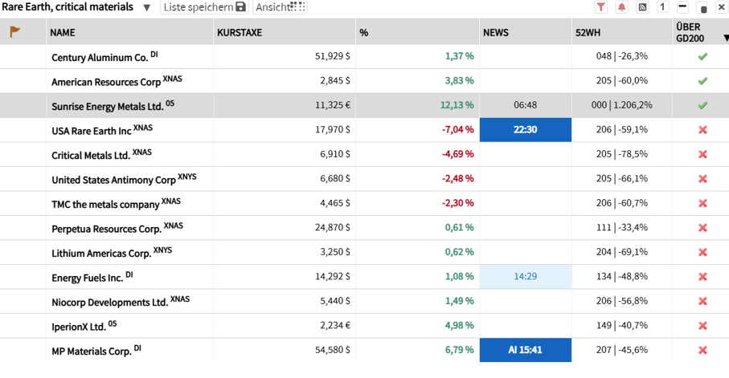Click the orange flag column icon
Image resolution: width=729 pixels, height=378 pixels.
tap(15, 31)
